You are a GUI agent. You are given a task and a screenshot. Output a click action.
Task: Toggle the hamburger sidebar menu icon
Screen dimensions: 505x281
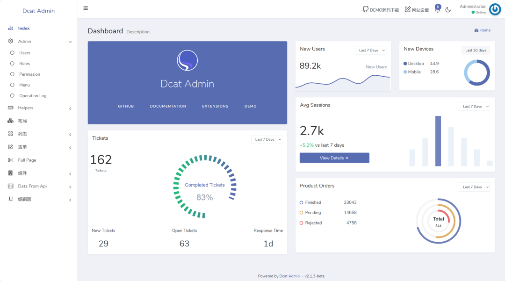pos(86,8)
